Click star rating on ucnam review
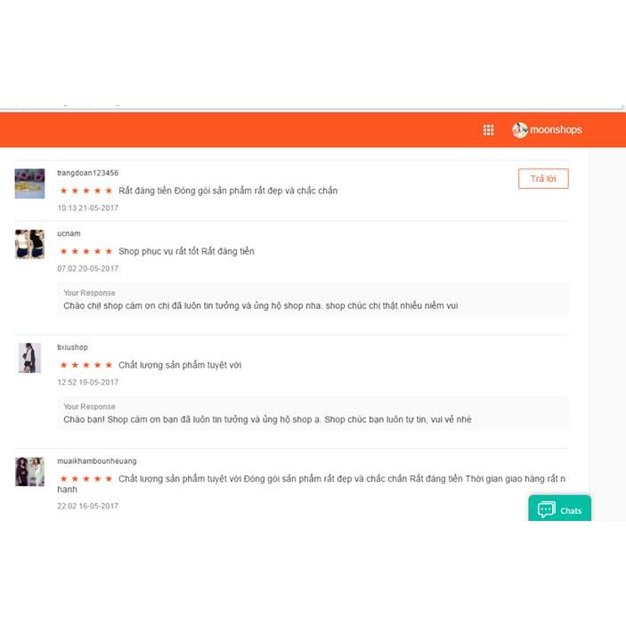 tap(85, 251)
